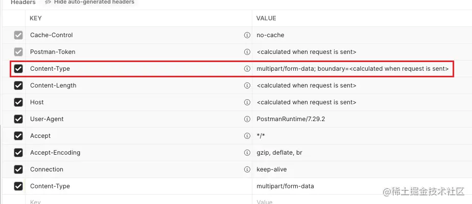
Task: Select the keep-alive Connection value cell
Action: 362,169
